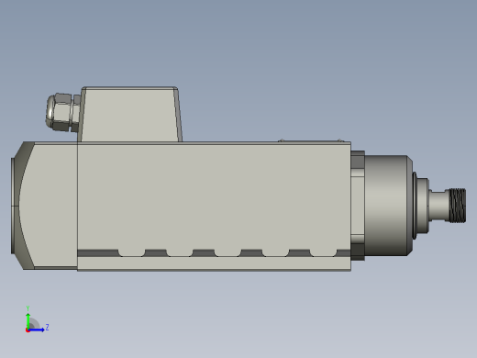The width and height of the screenshot is (477, 358).
Task: Select the cylindrical spindle nose housing
Action: [388, 206]
